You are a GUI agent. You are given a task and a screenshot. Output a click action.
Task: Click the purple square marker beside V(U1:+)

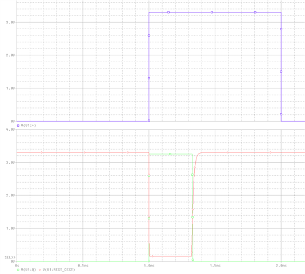(18, 126)
